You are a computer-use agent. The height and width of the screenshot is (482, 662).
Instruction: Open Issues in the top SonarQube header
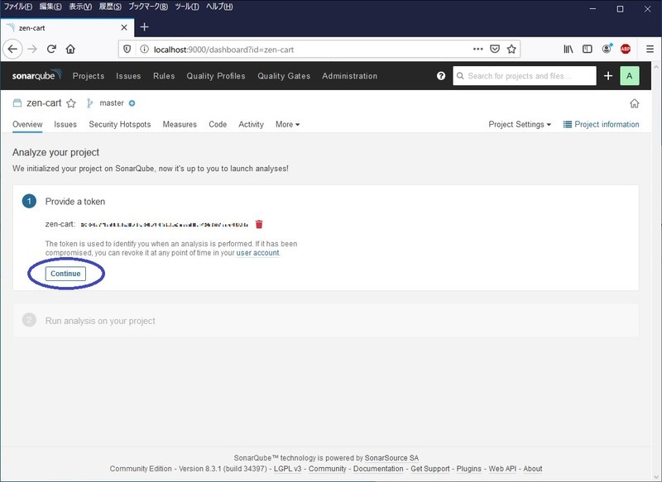coord(128,76)
